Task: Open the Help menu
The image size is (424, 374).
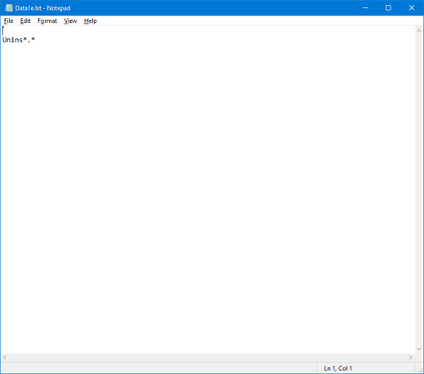Action: (91, 21)
